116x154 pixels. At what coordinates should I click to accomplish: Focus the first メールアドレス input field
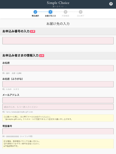pos(58,100)
